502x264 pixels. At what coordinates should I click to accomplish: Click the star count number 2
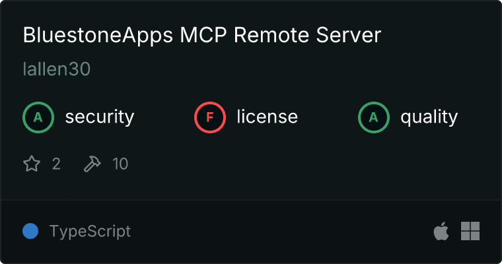pos(56,164)
